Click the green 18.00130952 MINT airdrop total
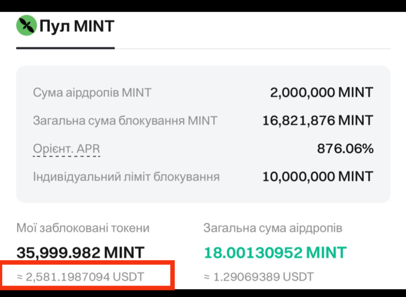This screenshot has width=406, height=297. point(275,252)
